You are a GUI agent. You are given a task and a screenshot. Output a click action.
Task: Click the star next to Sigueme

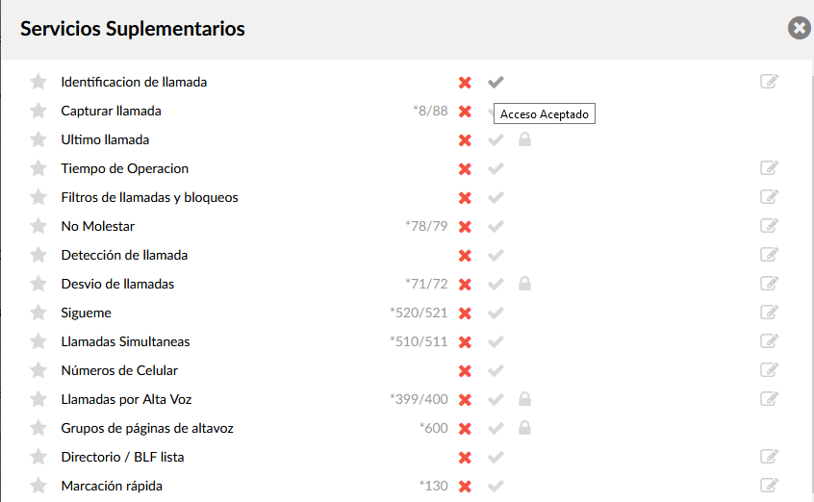[x=38, y=313]
